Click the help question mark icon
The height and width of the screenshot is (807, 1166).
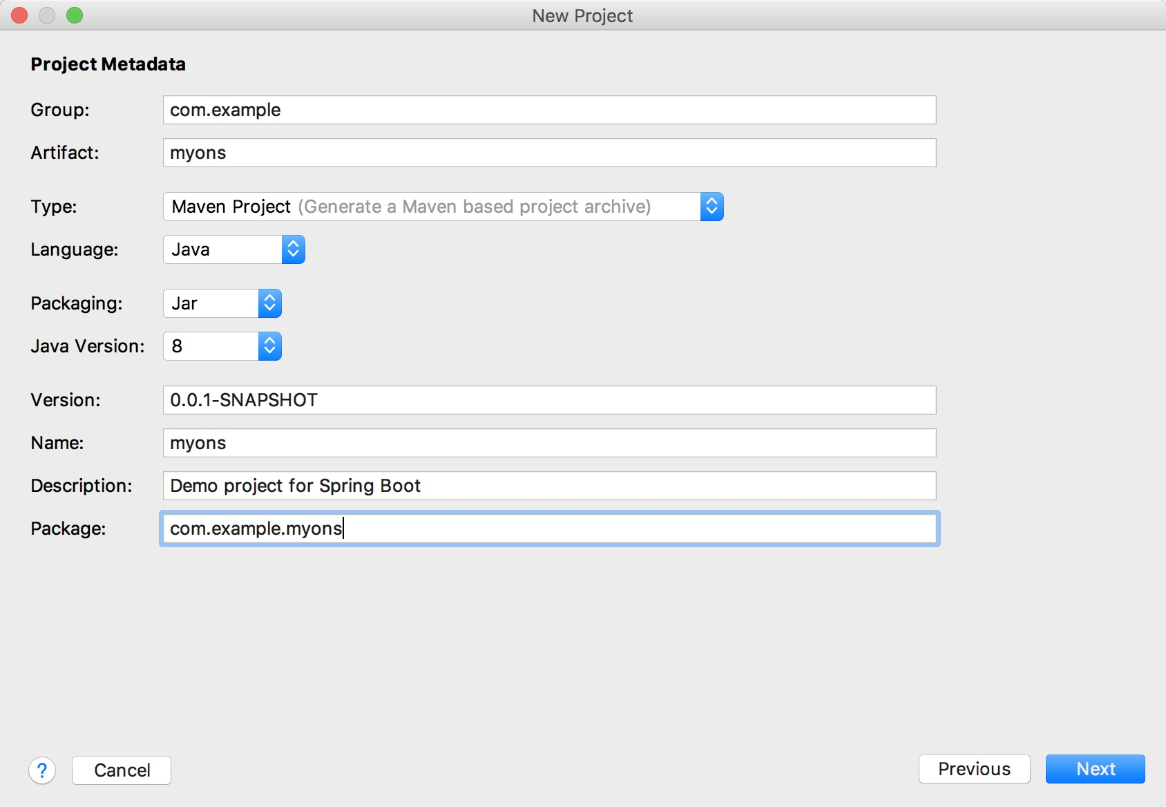(42, 770)
